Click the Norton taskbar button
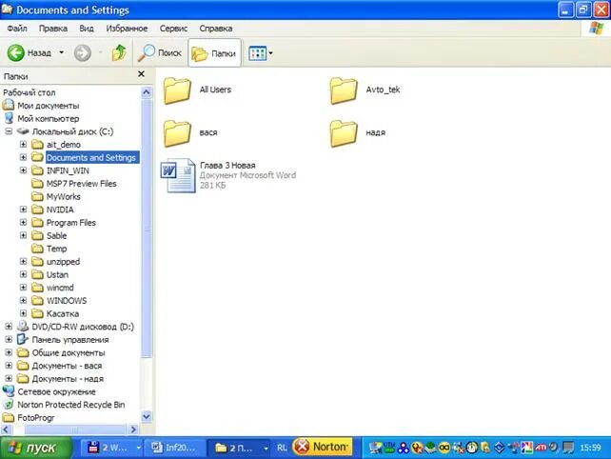 click(x=323, y=447)
